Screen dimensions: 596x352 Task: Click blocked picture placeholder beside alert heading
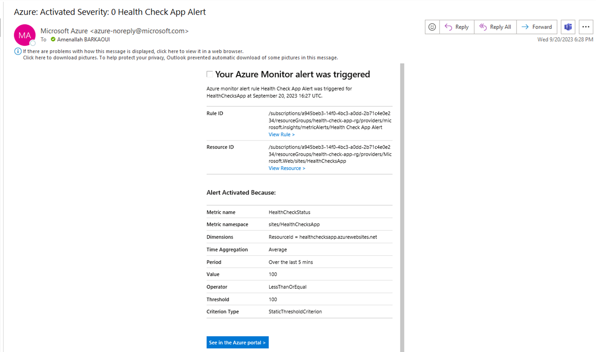[210, 74]
